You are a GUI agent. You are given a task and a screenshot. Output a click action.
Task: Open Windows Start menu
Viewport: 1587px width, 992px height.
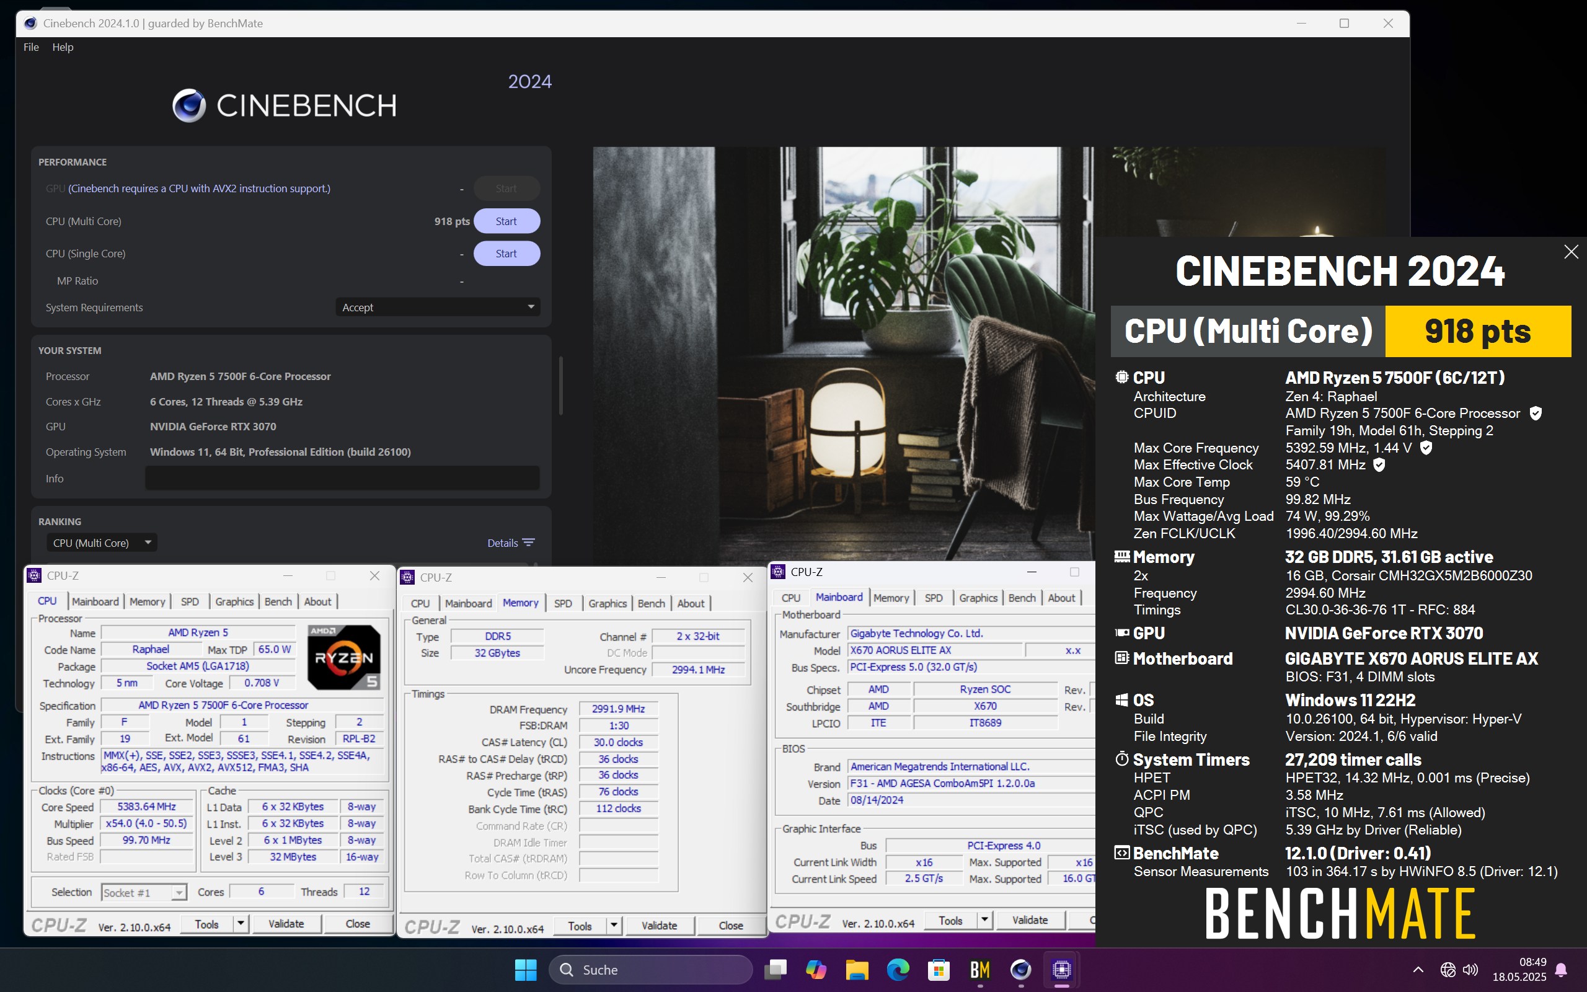pos(525,969)
